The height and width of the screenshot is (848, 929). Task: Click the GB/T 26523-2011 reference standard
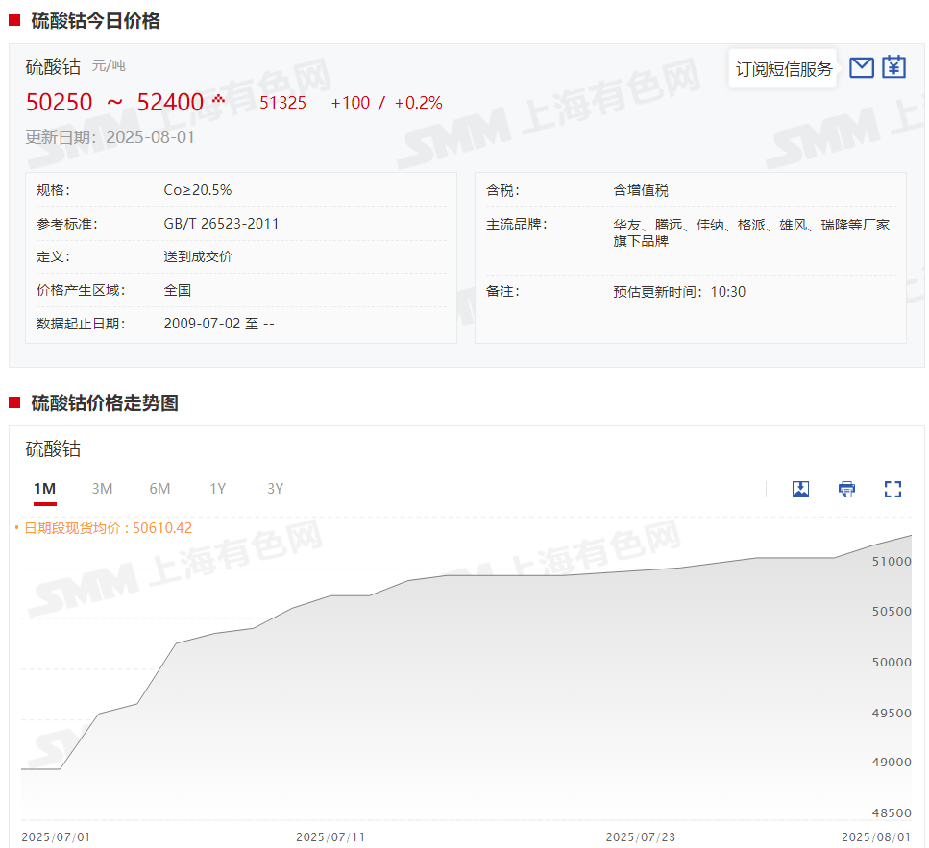click(x=221, y=224)
